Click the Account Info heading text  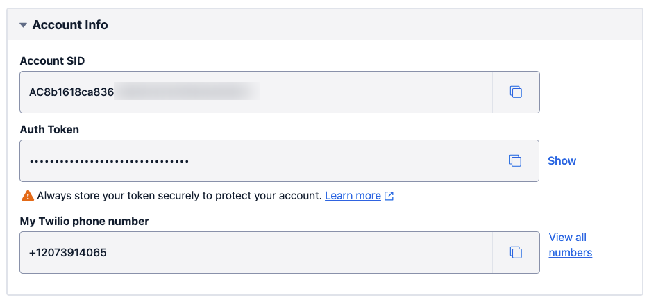click(x=70, y=25)
